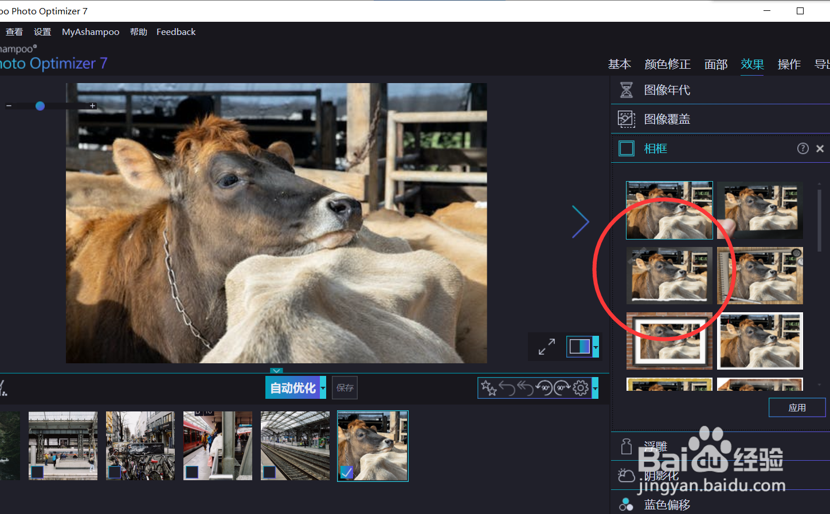Close the 相框 frame panel with the X
This screenshot has width=830, height=514.
click(820, 148)
